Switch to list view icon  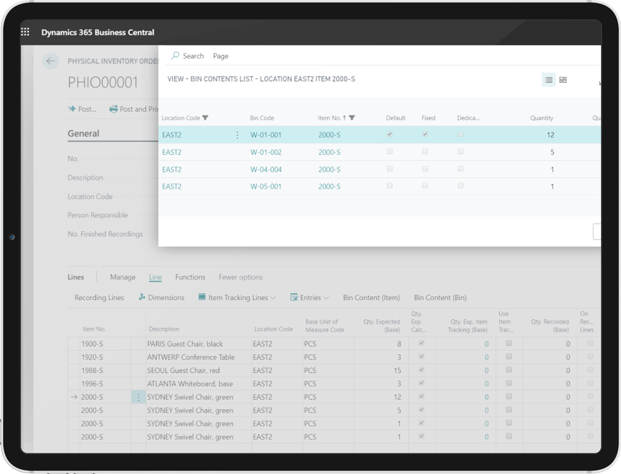pos(549,80)
